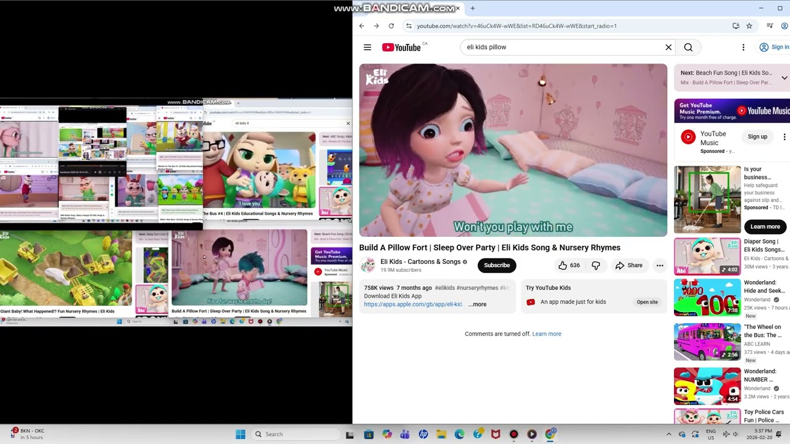Click the YouTube Music Premium ad banner
The width and height of the screenshot is (790, 444).
(732, 111)
